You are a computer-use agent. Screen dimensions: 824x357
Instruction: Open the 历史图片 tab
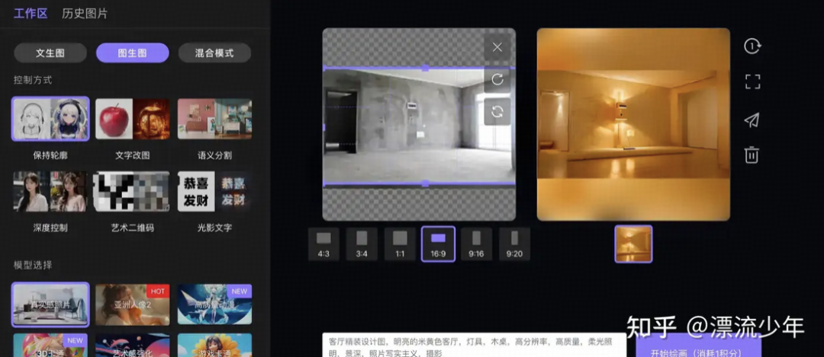click(x=85, y=14)
